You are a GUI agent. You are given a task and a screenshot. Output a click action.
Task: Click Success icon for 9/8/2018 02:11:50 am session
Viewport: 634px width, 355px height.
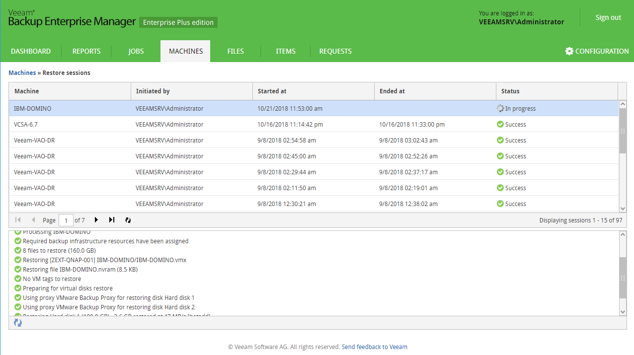point(500,188)
